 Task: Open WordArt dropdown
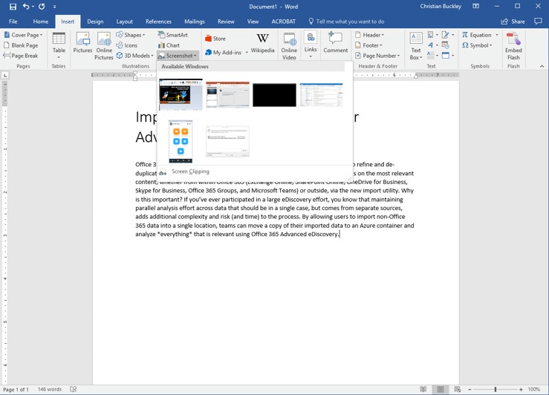pos(433,45)
